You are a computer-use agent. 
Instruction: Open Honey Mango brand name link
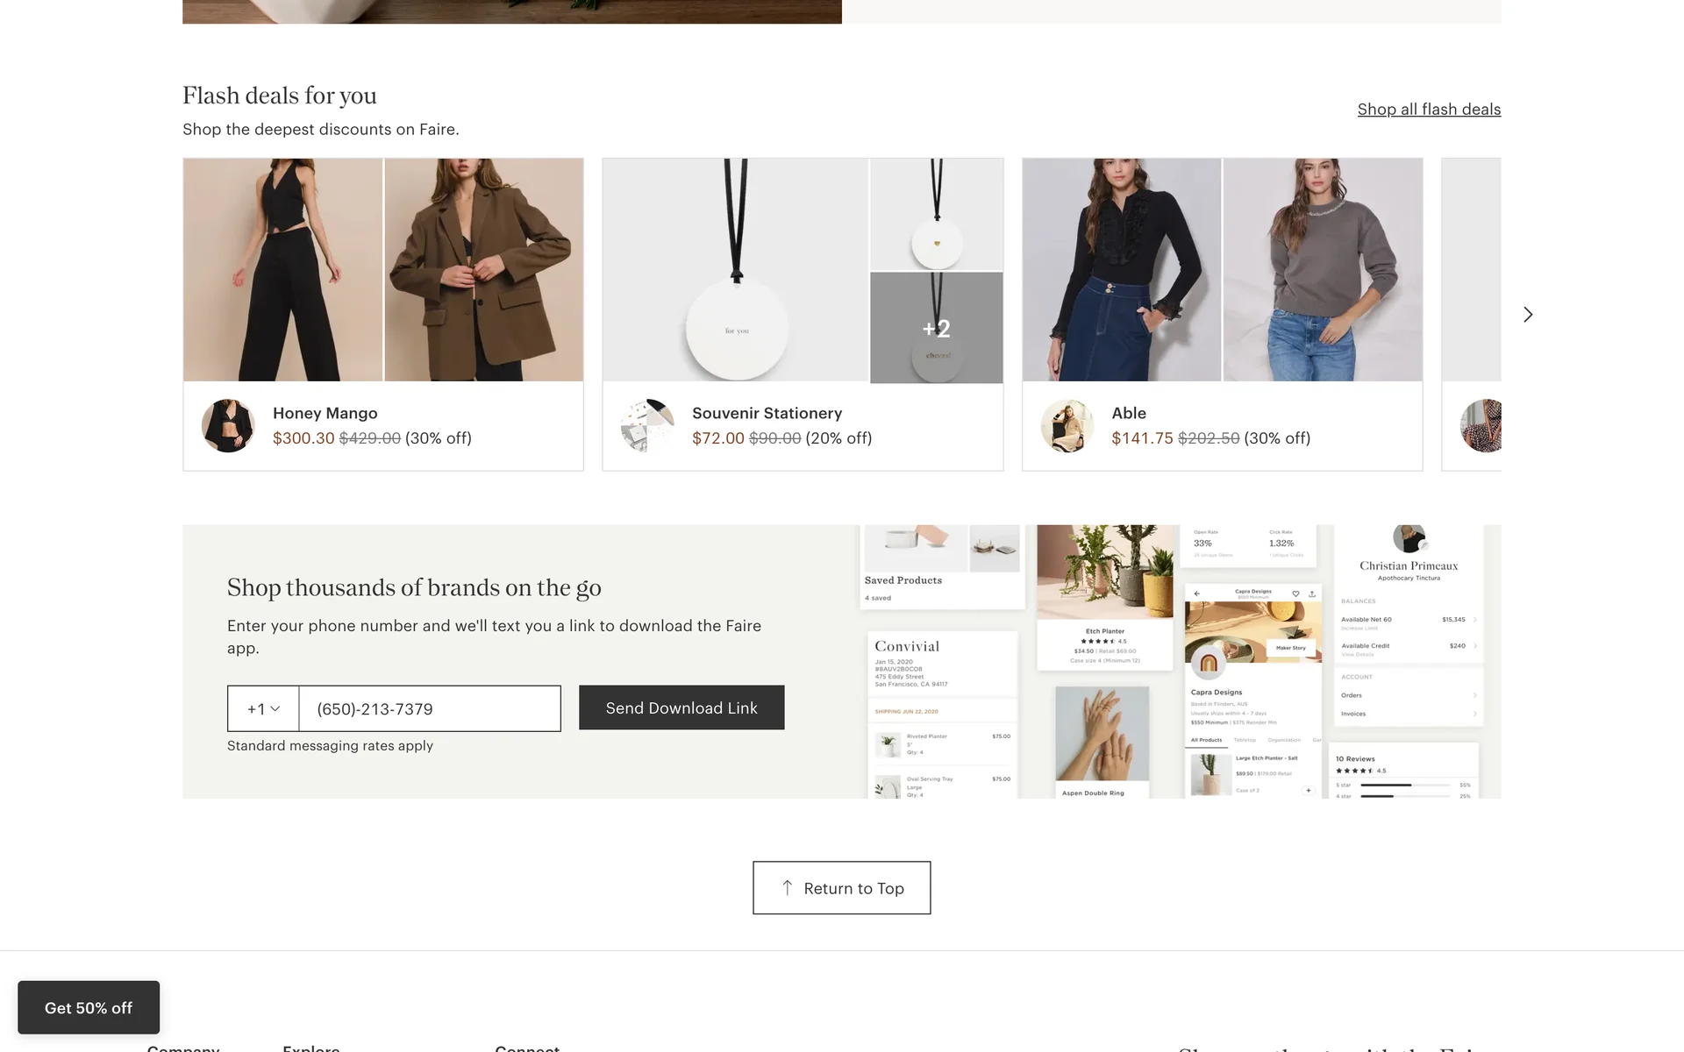point(325,413)
